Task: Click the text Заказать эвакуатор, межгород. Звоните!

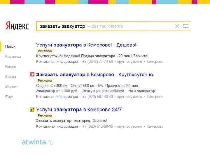Action: pyautogui.click(x=72, y=121)
